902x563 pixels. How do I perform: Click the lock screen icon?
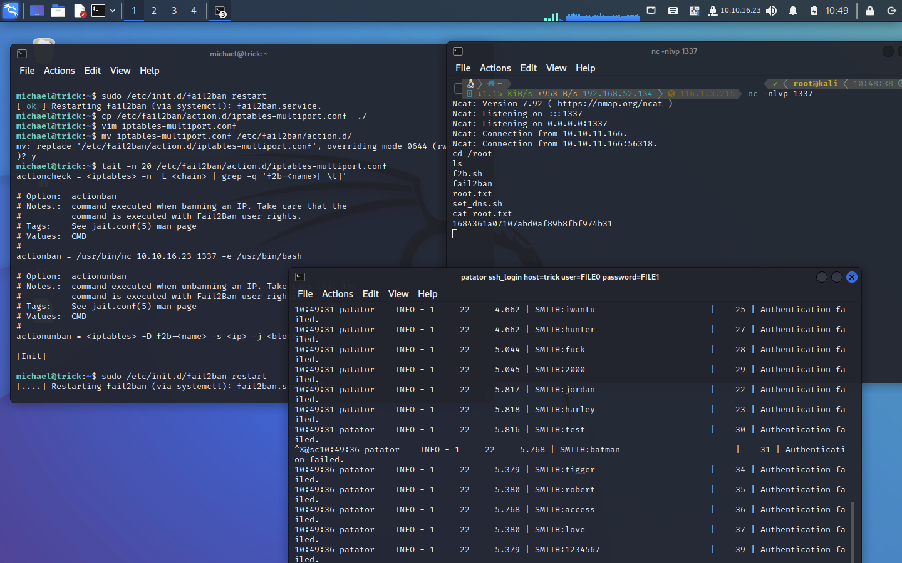[870, 10]
